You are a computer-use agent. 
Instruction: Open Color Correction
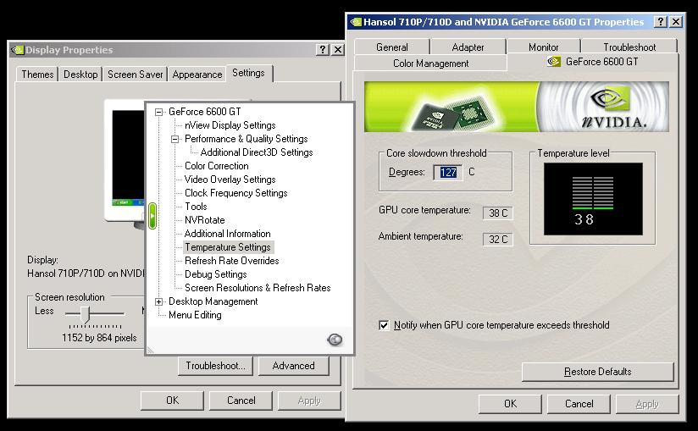click(217, 166)
